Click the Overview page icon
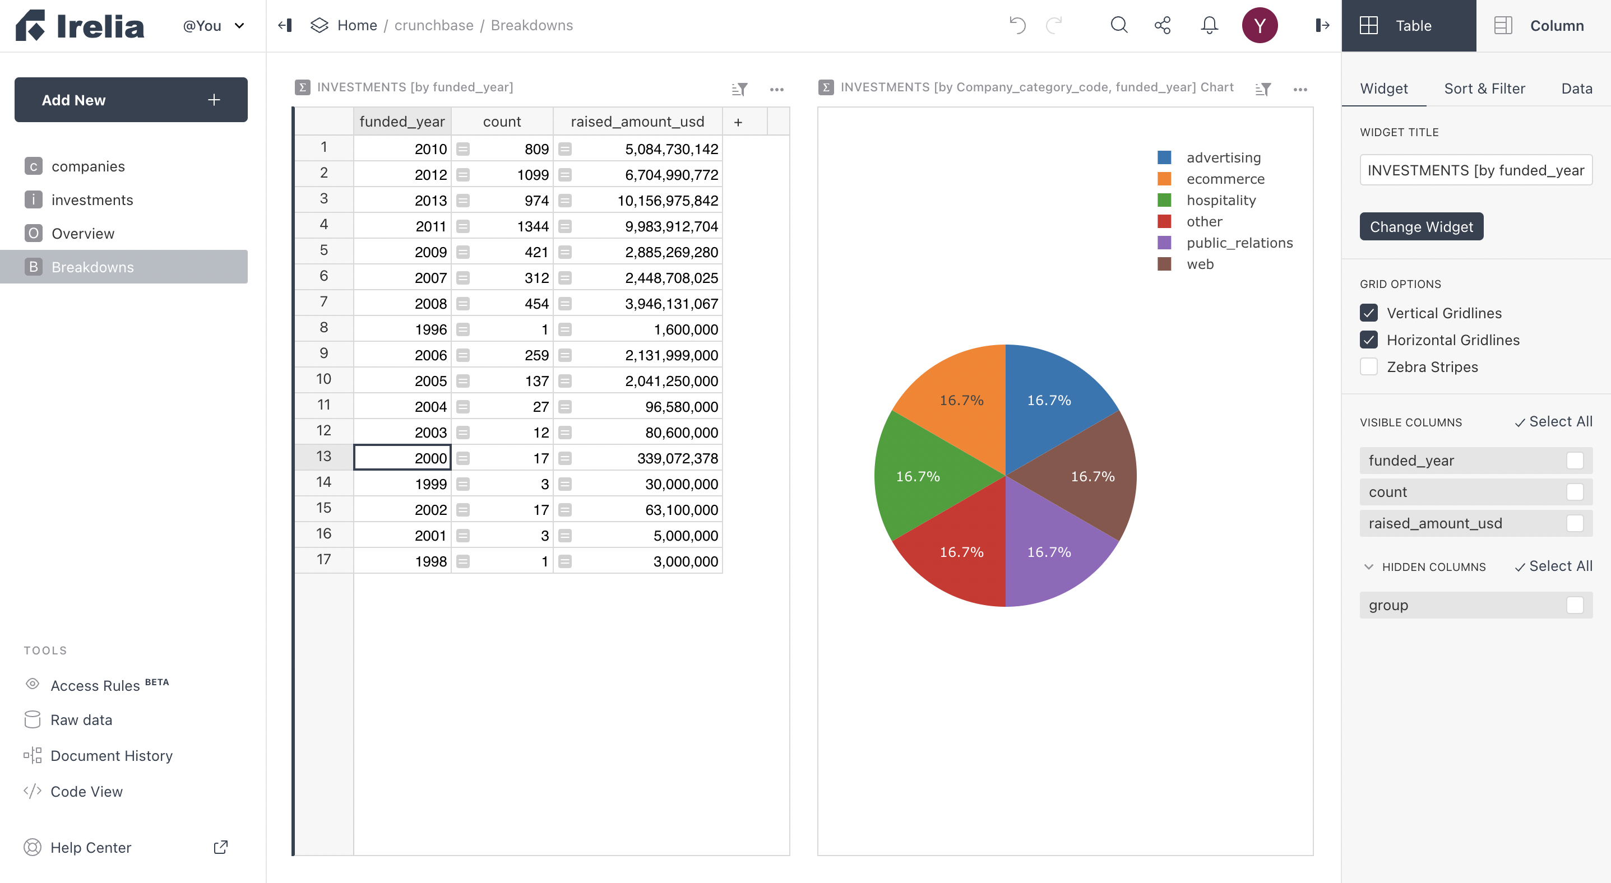Viewport: 1611px width, 883px height. [34, 233]
